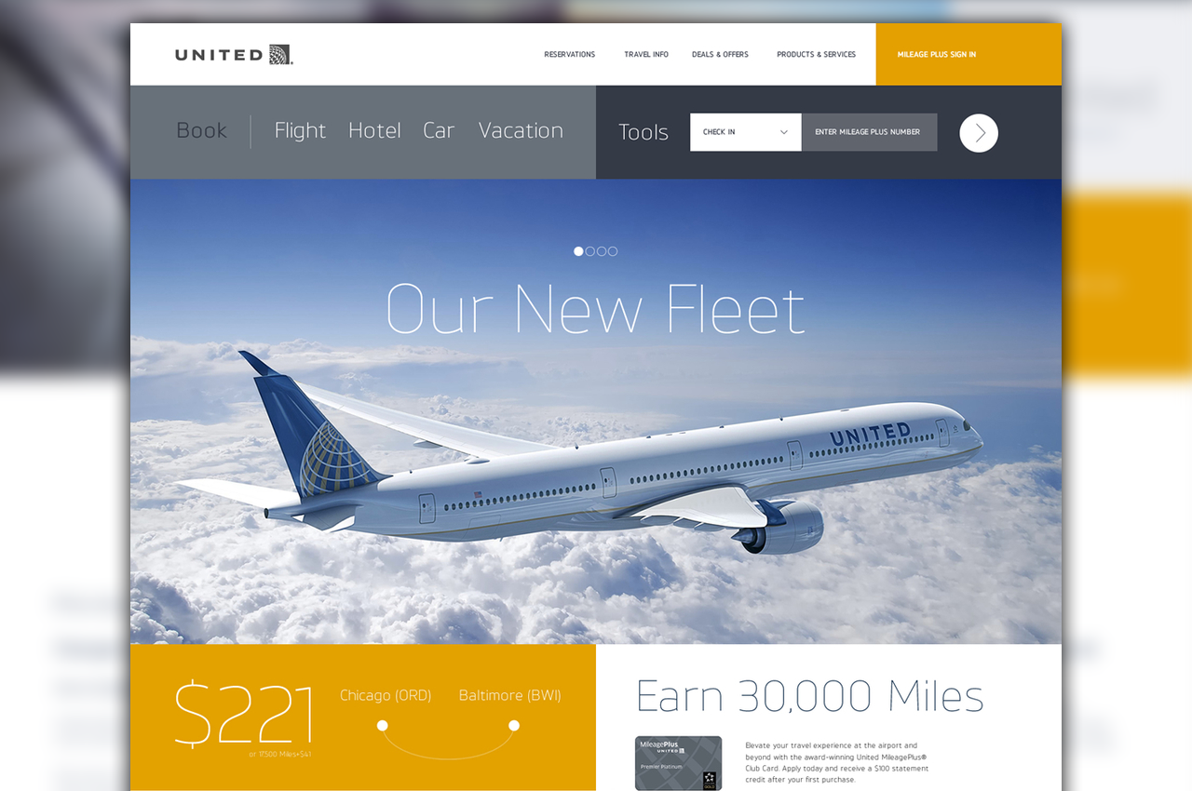The image size is (1192, 791).
Task: Select the Vacation booking tab
Action: (521, 131)
